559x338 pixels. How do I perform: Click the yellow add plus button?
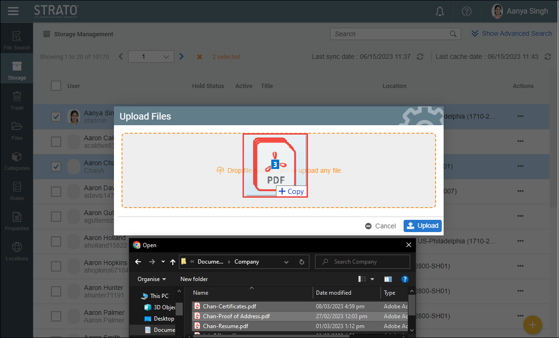533,325
